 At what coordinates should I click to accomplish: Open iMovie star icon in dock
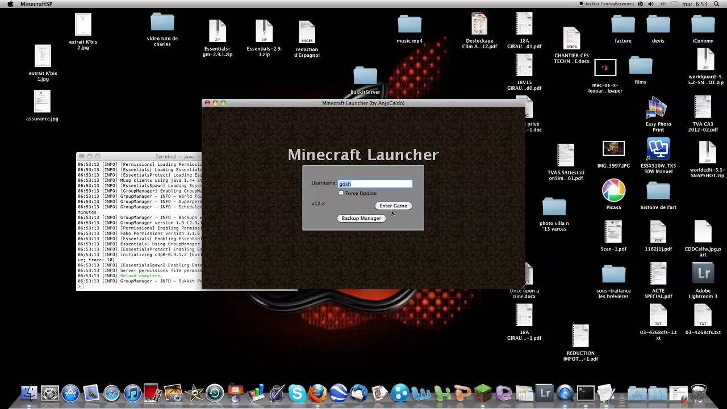(x=194, y=393)
